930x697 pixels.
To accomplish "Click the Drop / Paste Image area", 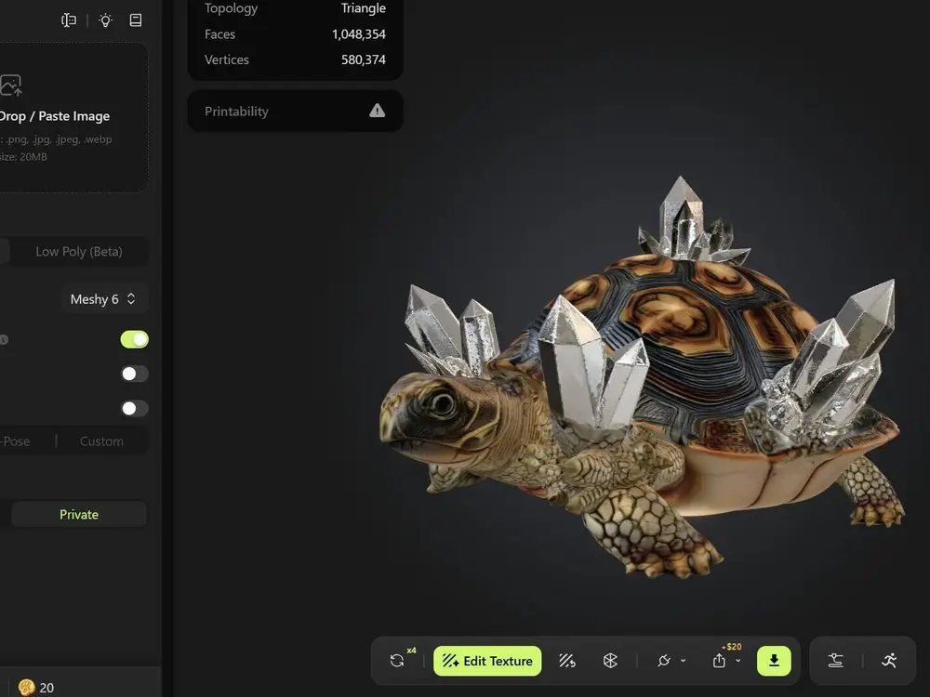I will tap(73, 117).
